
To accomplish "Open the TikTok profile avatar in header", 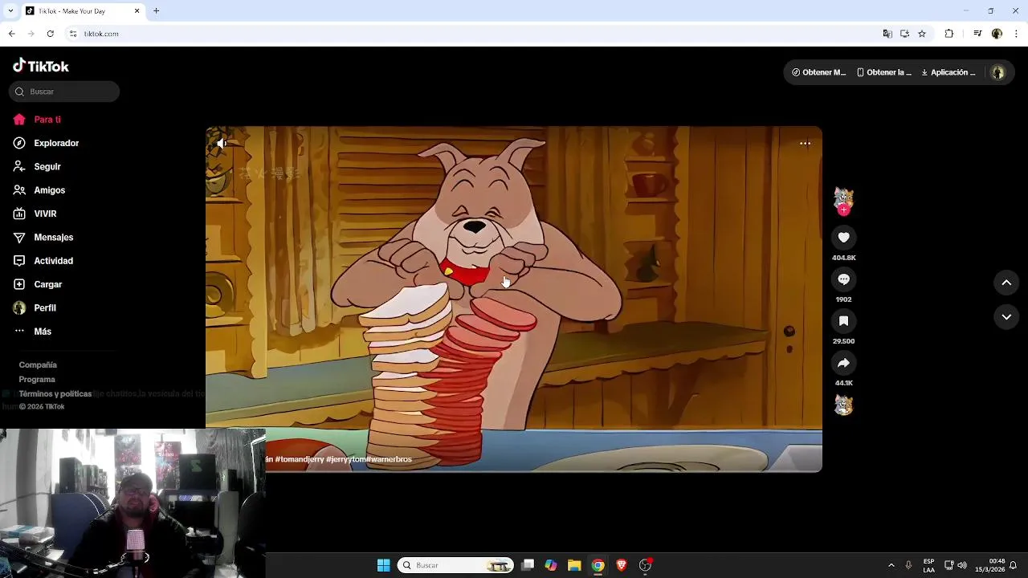I will (x=998, y=72).
